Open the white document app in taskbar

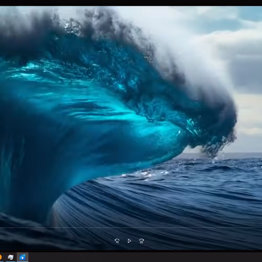[x=10, y=257]
